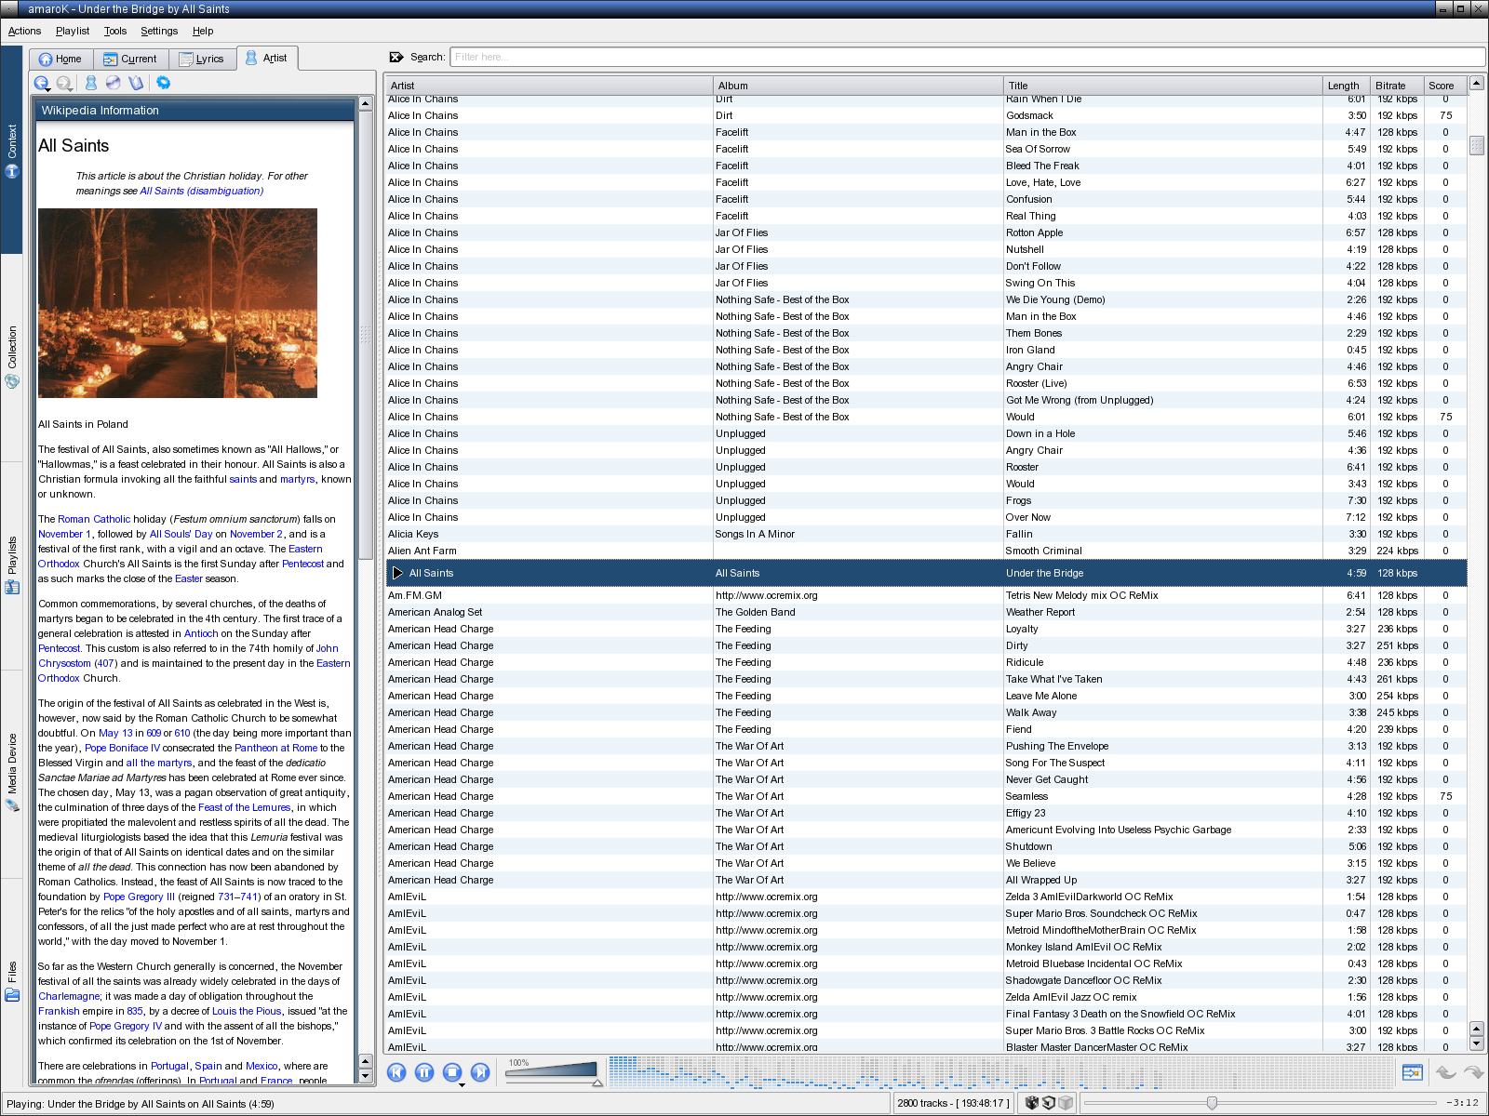
Task: Toggle remaining time display -3:12
Action: (x=1463, y=1103)
